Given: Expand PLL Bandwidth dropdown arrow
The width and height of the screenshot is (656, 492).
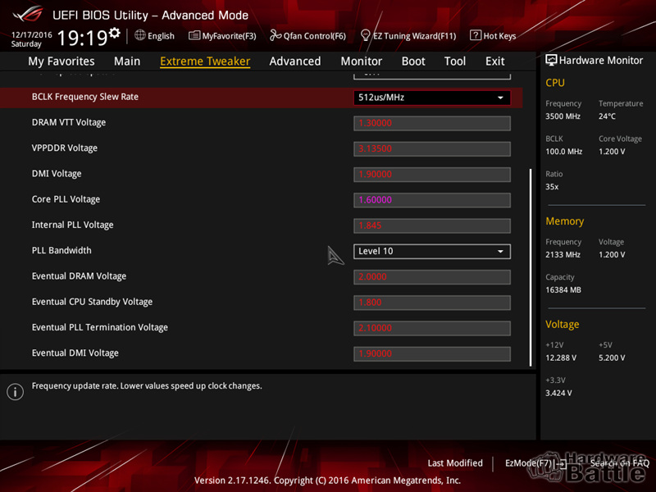Looking at the screenshot, I should point(500,252).
